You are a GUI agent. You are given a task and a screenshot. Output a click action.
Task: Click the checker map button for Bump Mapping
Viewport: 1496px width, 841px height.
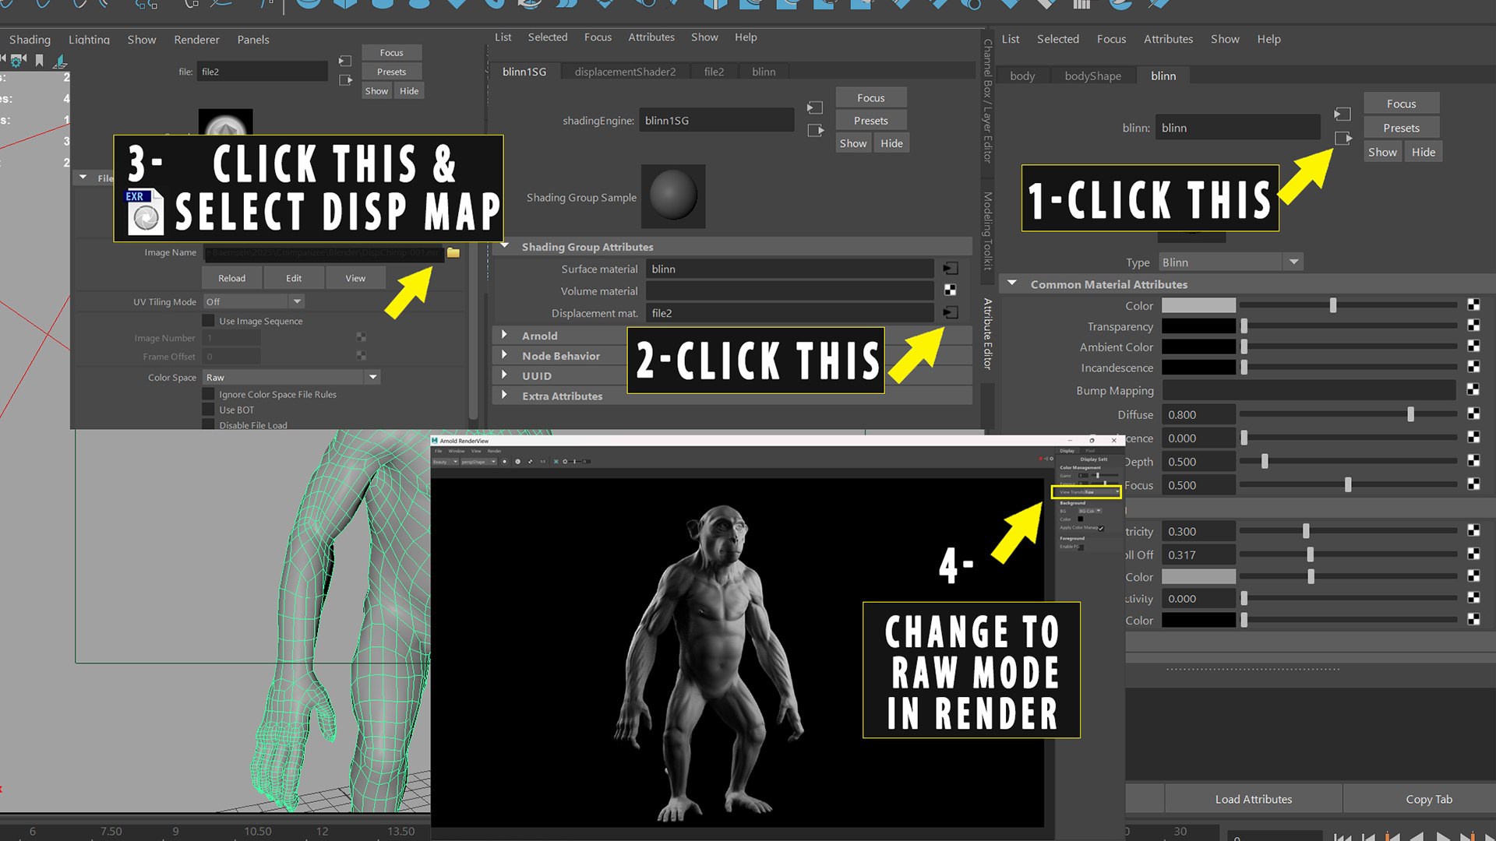[1473, 389]
